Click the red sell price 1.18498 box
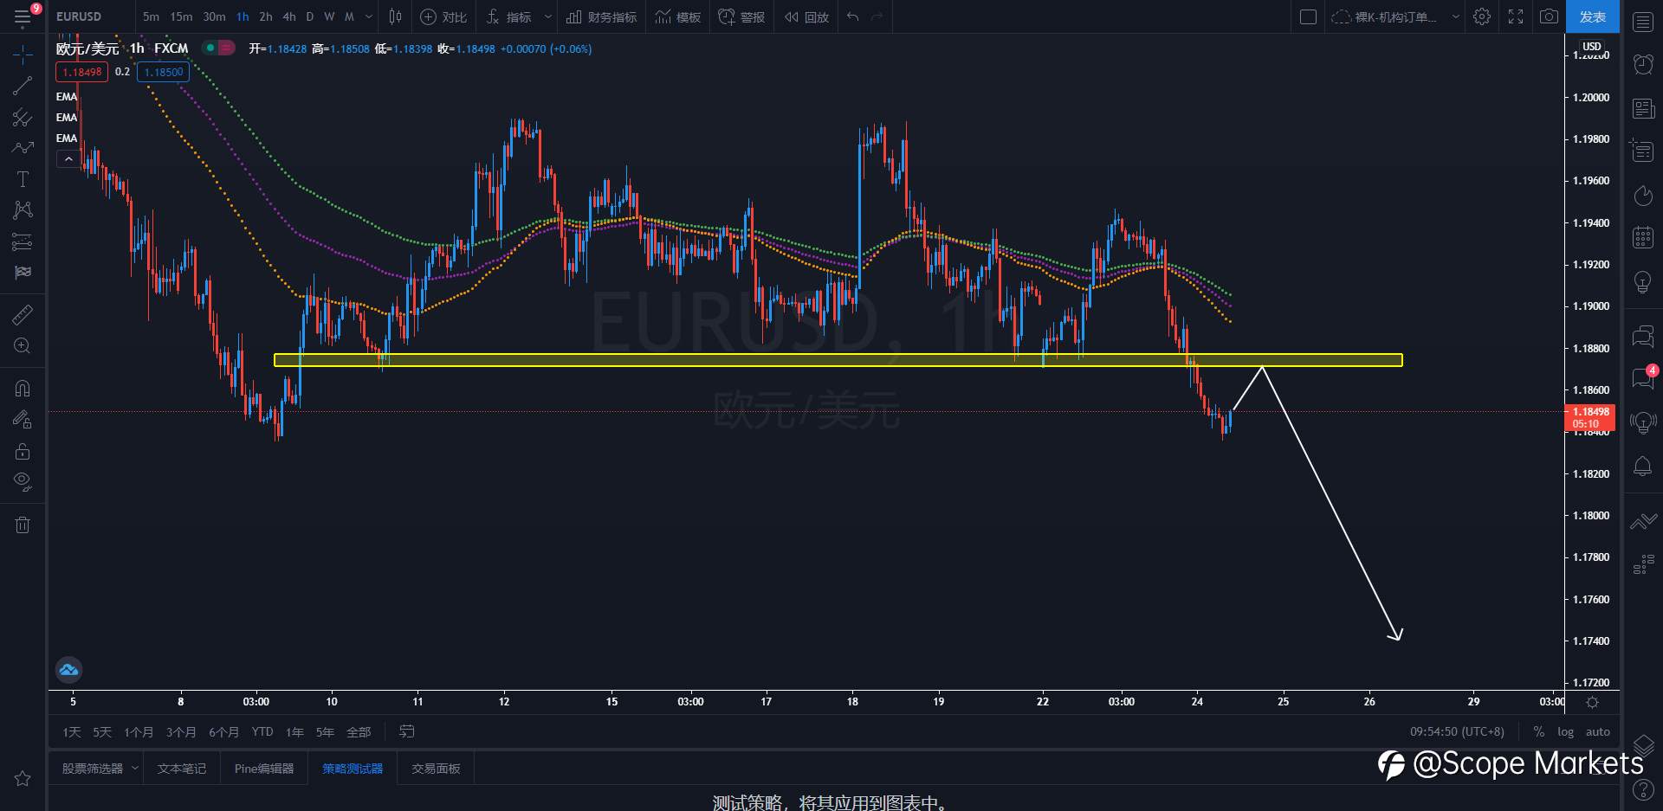The width and height of the screenshot is (1663, 811). [x=82, y=72]
